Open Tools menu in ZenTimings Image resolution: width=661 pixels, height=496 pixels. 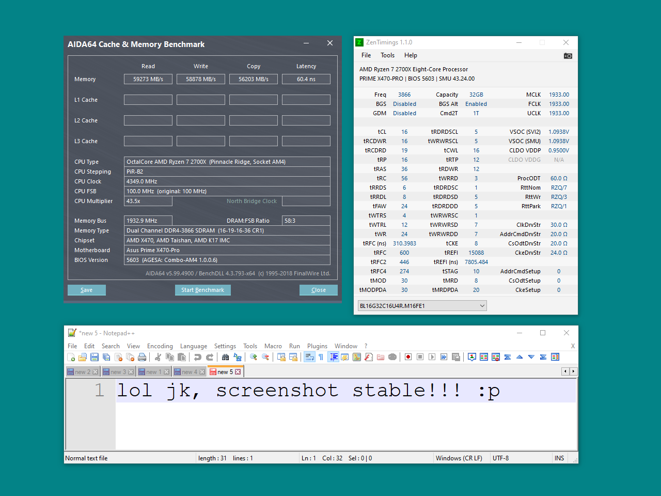(387, 55)
